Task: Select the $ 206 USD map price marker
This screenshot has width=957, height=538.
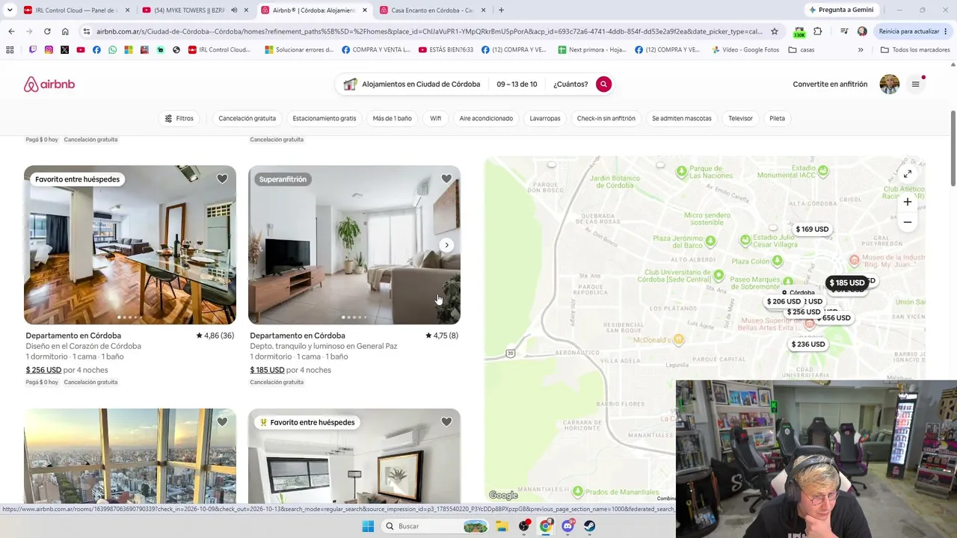Action: click(x=784, y=302)
